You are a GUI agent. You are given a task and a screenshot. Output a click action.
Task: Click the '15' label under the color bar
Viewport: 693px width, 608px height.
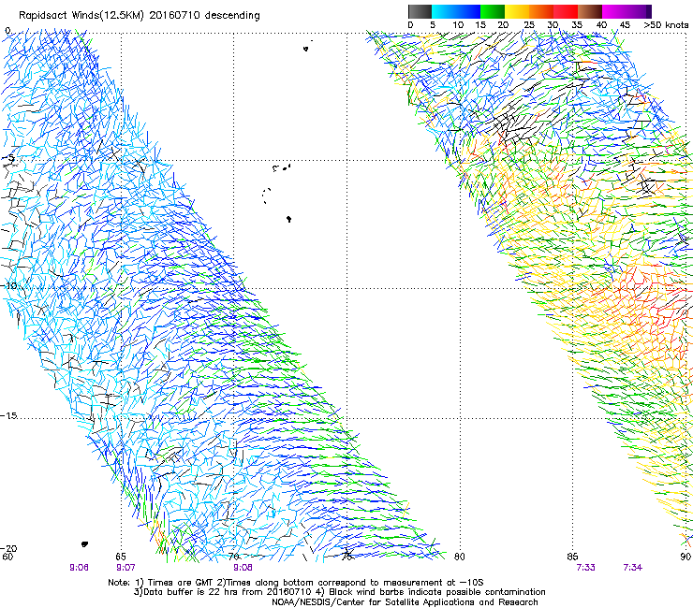pos(480,25)
